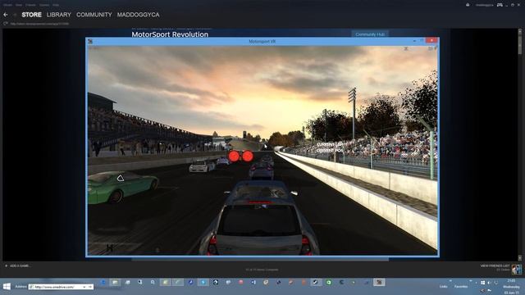Open the Motorsport VR taskbar icon

[379, 282]
